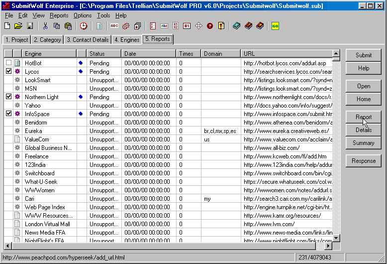
Task: Open the Reports menu
Action: (59, 15)
